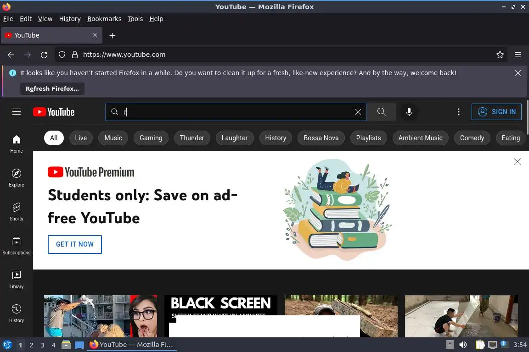The height and width of the screenshot is (352, 529).
Task: Bookmark this page with the star
Action: point(500,55)
